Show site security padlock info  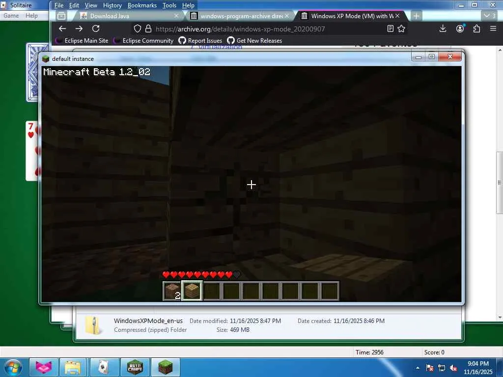(x=148, y=29)
